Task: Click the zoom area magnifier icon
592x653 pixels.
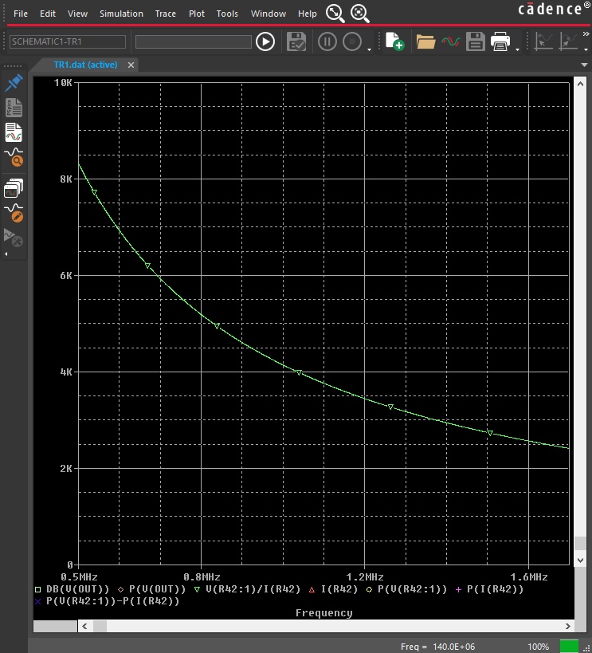Action: [x=359, y=14]
